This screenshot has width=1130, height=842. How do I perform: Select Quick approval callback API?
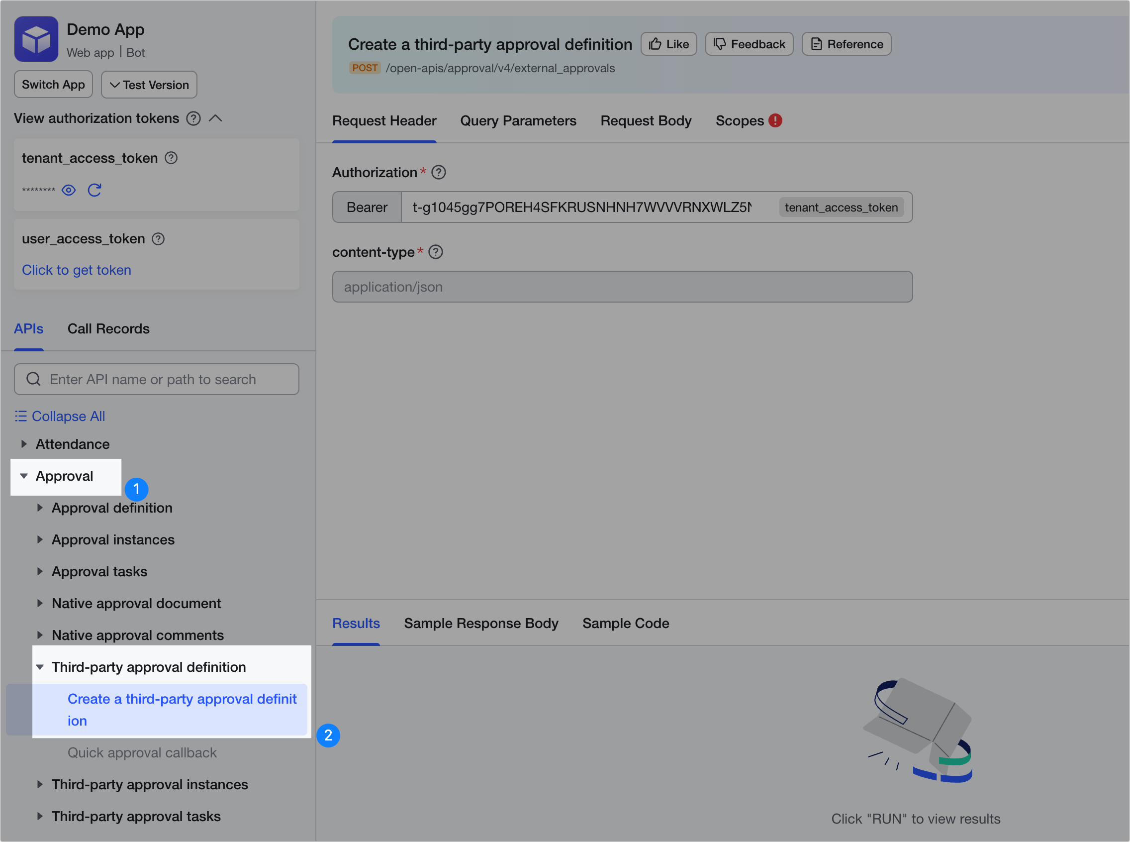[142, 752]
